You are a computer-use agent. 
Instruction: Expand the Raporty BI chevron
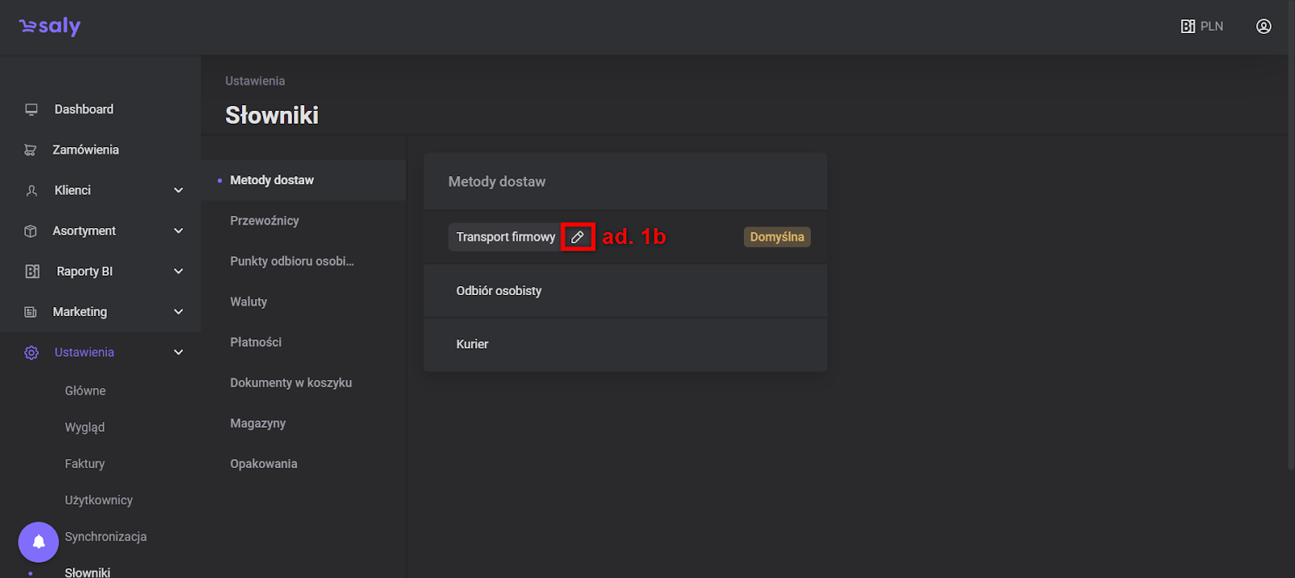pos(179,272)
